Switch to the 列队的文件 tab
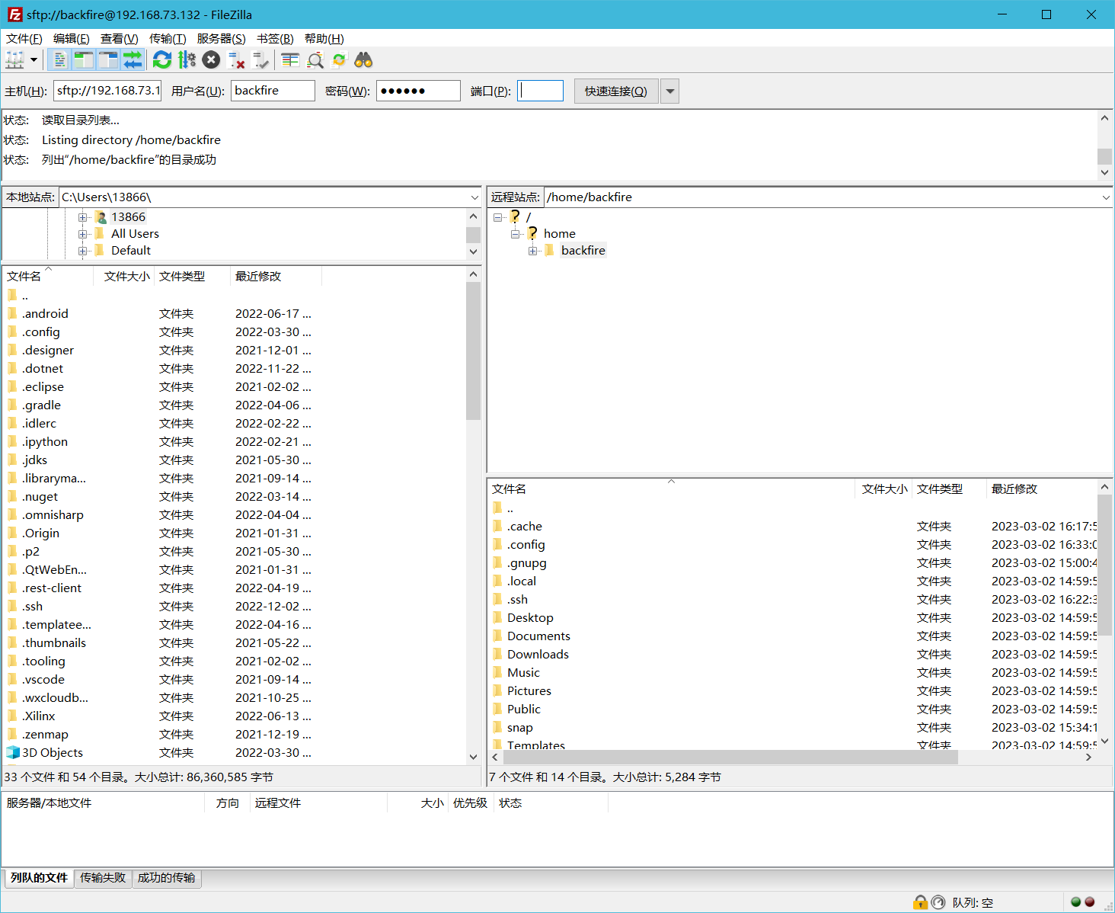Viewport: 1115px width, 913px height. [39, 878]
